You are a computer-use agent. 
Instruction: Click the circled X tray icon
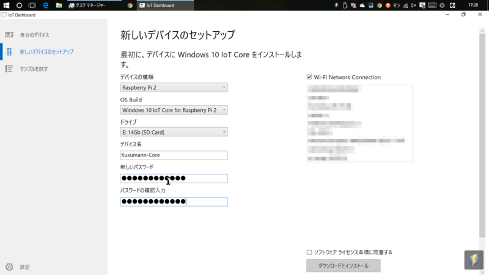[442, 5]
